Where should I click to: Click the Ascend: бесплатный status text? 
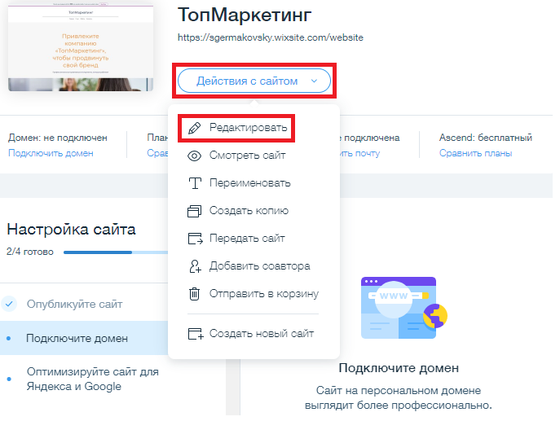click(486, 138)
